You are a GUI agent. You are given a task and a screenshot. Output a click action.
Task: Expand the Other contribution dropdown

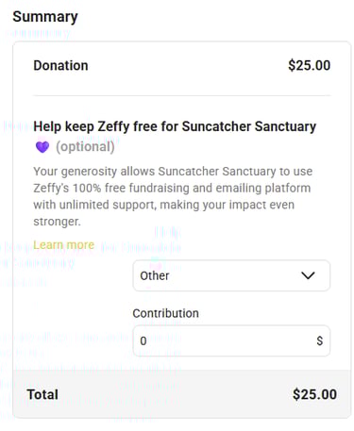pos(231,275)
